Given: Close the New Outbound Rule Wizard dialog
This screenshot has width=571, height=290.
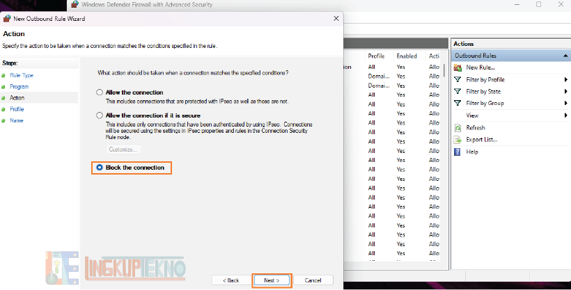Looking at the screenshot, I should [336, 19].
